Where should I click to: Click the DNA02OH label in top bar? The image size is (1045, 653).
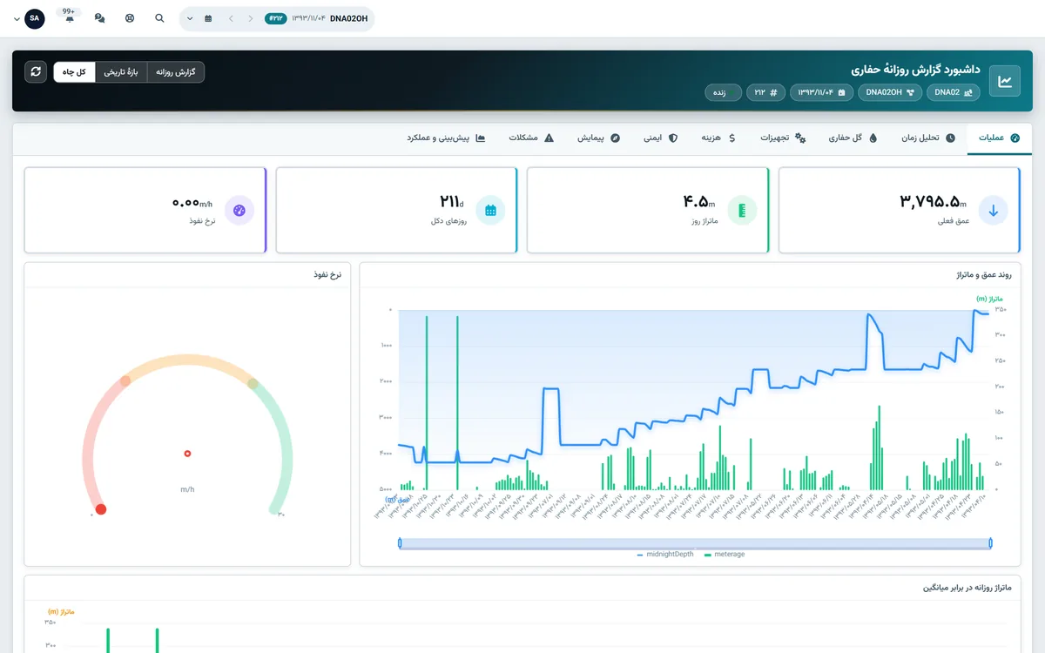click(348, 18)
